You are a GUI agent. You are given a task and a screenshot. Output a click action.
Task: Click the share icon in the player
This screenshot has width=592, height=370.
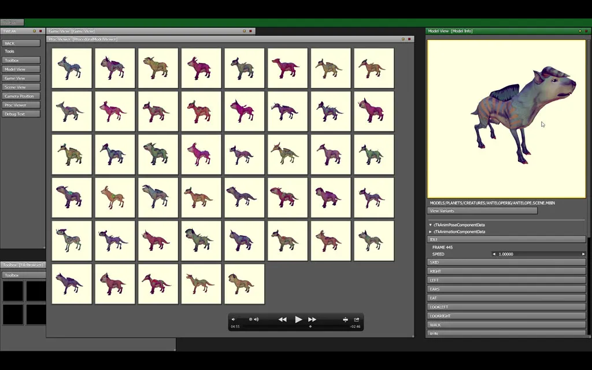click(357, 320)
